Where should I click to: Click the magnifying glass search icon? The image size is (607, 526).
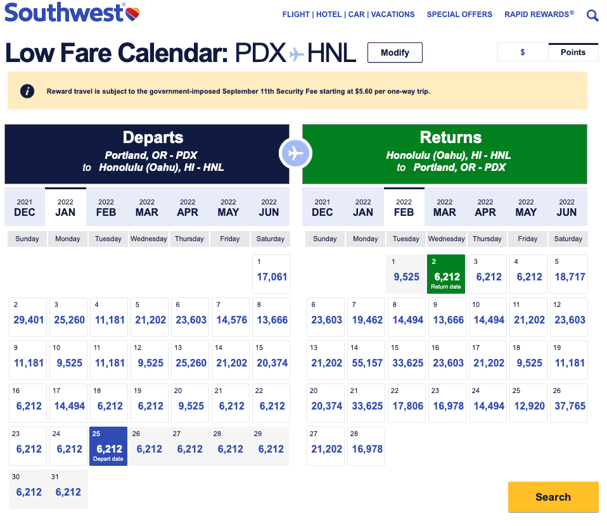click(592, 15)
